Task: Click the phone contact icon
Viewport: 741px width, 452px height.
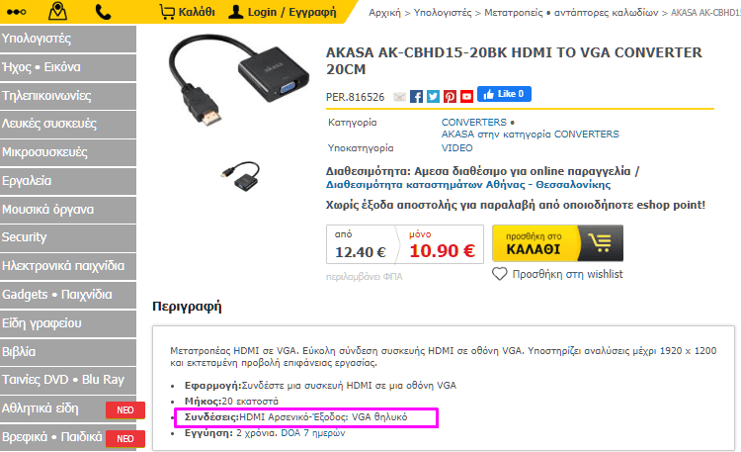Action: click(x=103, y=12)
